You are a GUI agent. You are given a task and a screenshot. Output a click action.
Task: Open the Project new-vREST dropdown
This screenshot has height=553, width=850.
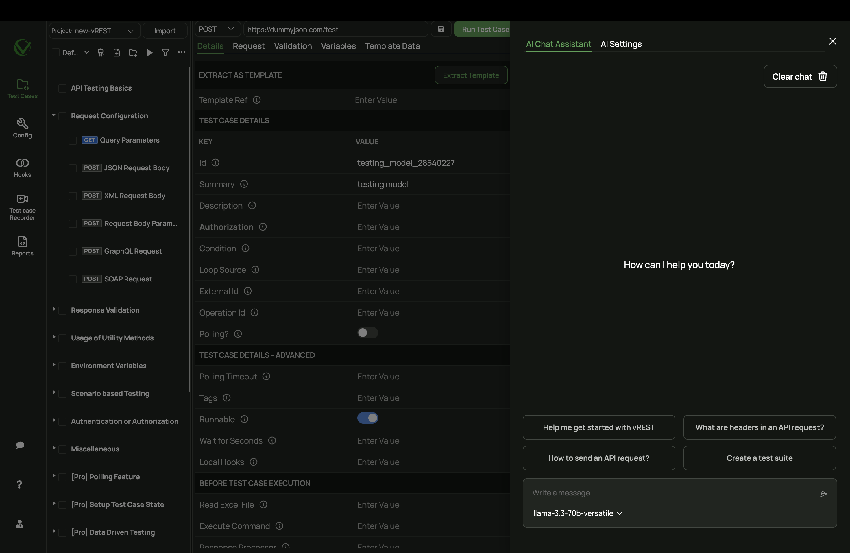[x=94, y=31]
